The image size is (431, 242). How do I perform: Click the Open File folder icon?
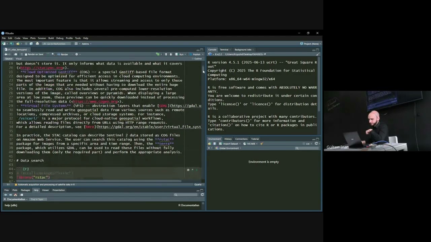coord(18,44)
